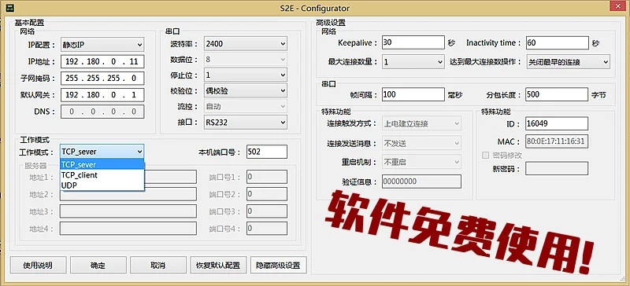Open the disabled 流控 dropdown
Screen dimensions: 630x286
coord(245,106)
